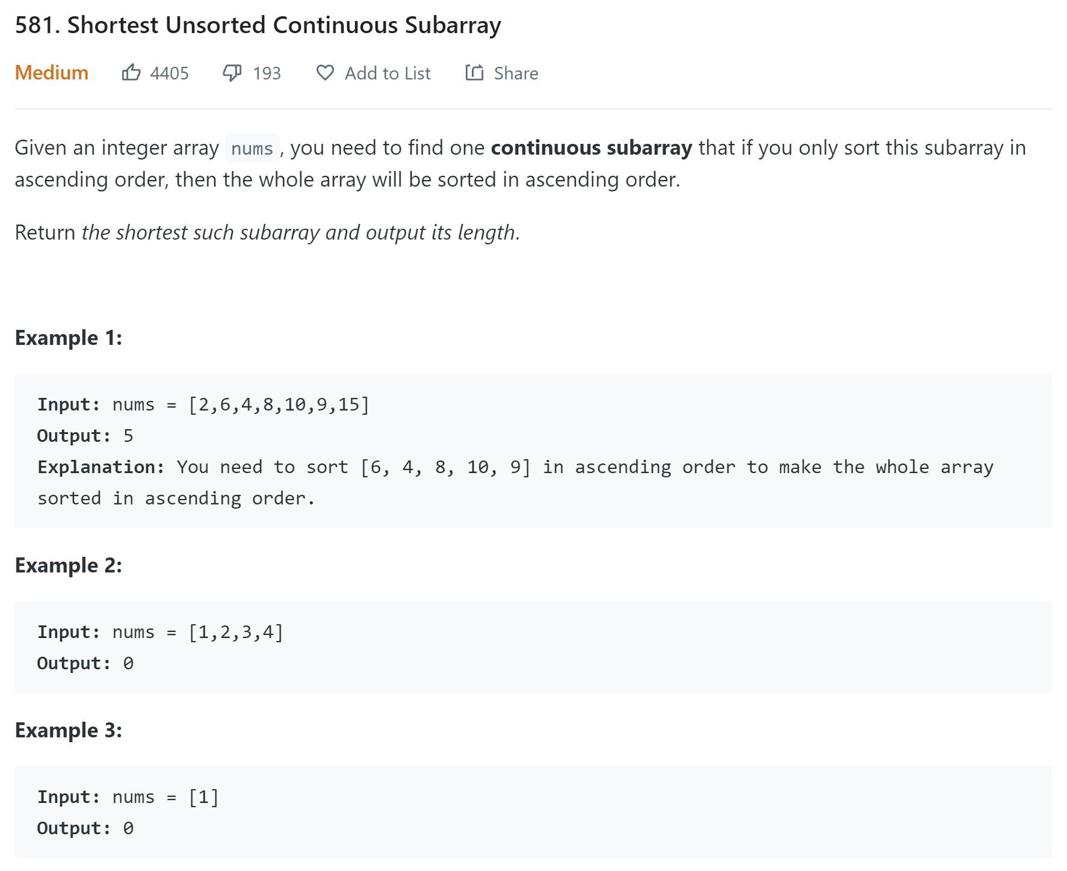The image size is (1067, 871).
Task: Click the Add to List label
Action: click(388, 73)
